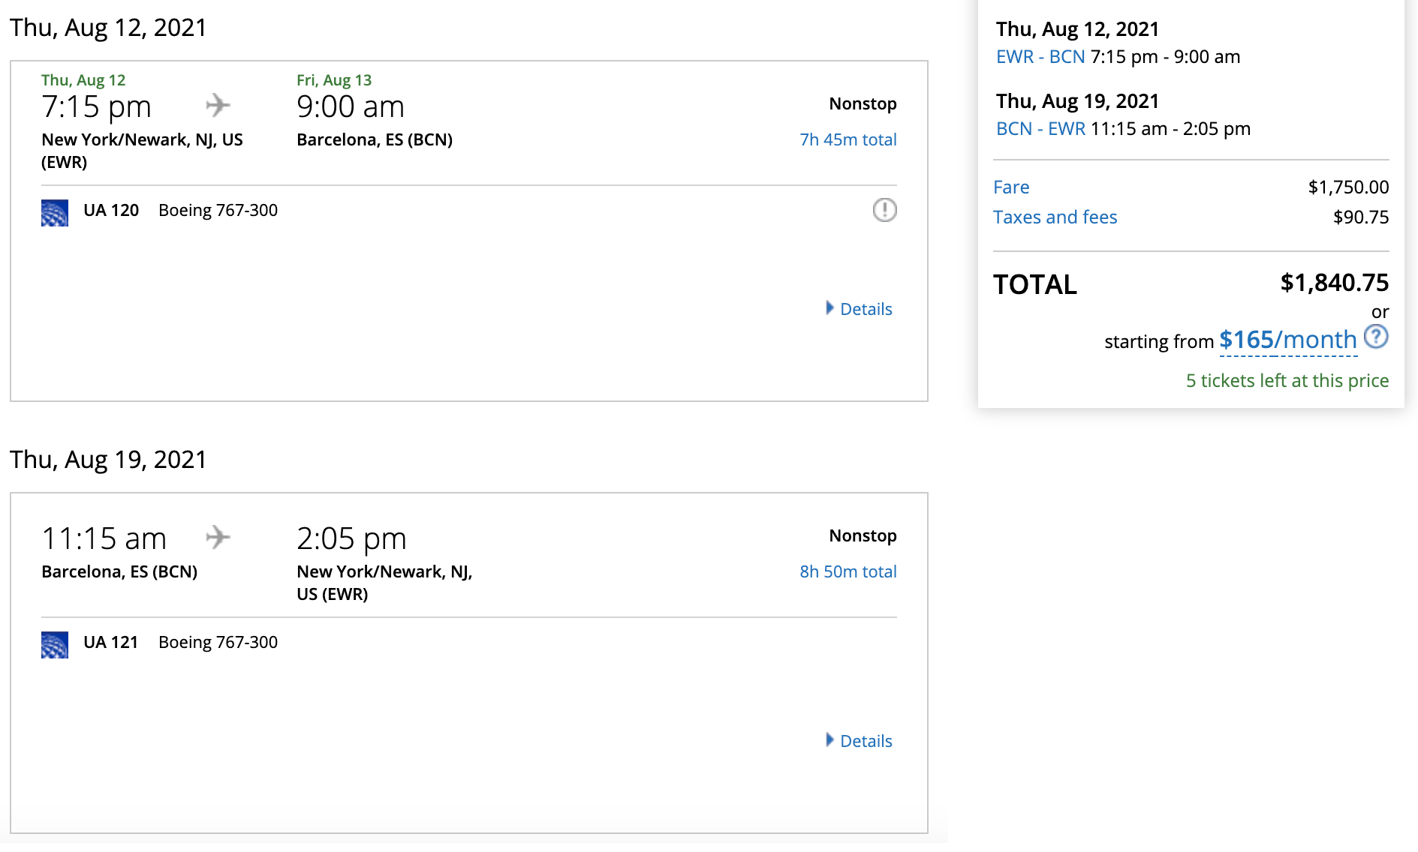The image size is (1418, 852).
Task: Expand Details for the Aug 12 flight
Action: (859, 309)
